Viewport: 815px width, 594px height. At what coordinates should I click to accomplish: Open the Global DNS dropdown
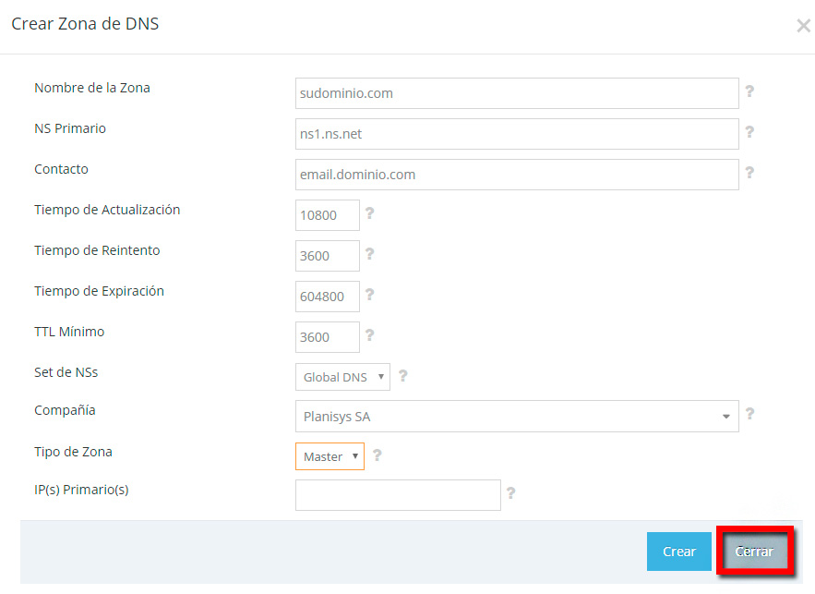(342, 377)
